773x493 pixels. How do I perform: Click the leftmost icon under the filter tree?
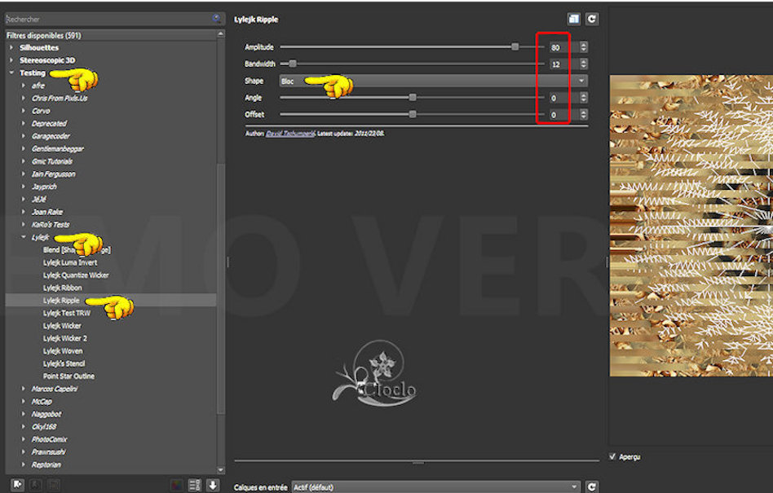(17, 485)
